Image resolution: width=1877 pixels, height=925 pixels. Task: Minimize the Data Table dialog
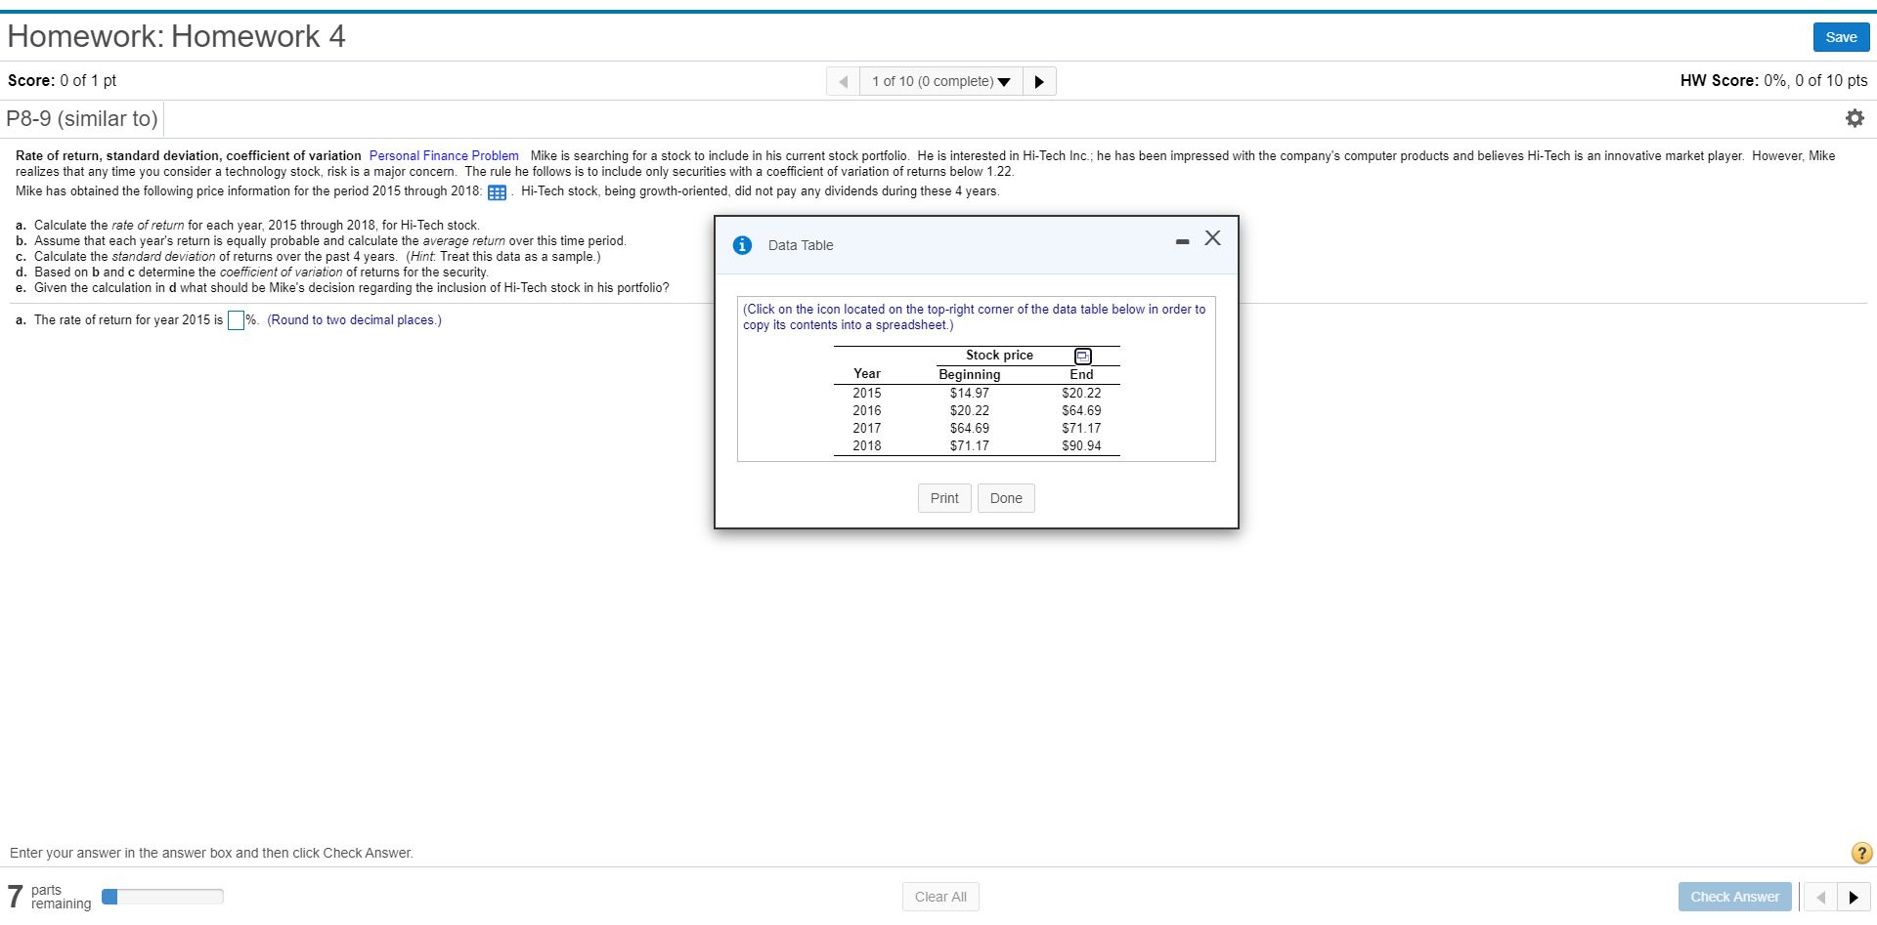(x=1182, y=239)
